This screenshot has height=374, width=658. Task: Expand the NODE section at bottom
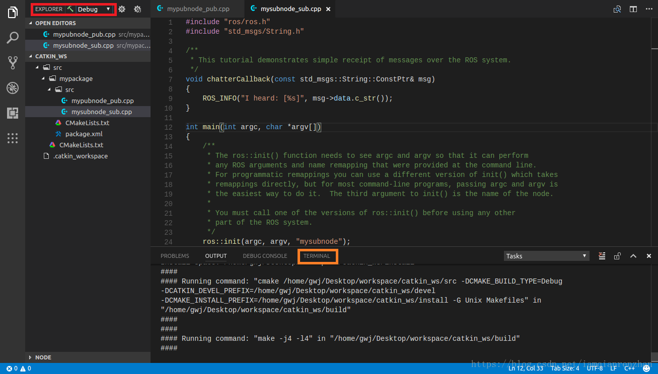pyautogui.click(x=88, y=357)
